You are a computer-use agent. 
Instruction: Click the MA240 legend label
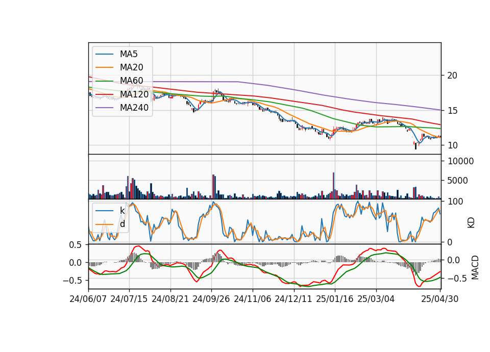tap(134, 108)
